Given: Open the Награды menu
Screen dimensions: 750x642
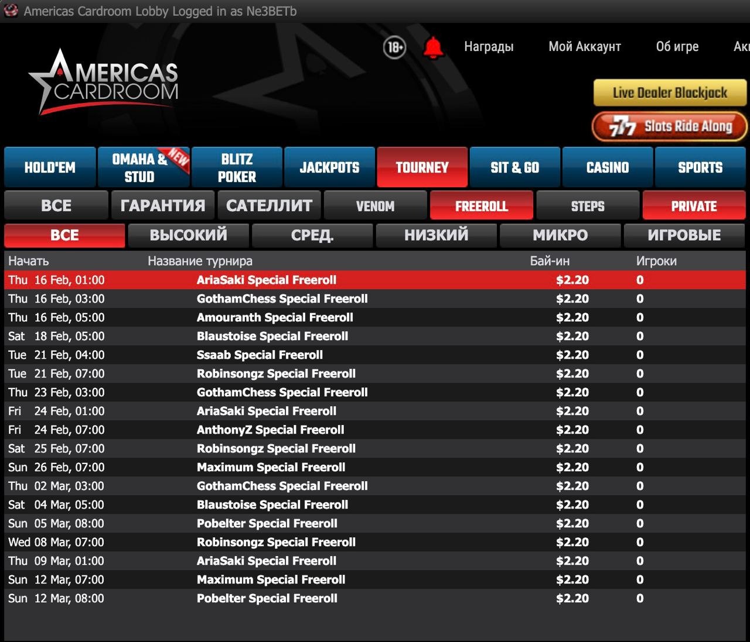Looking at the screenshot, I should point(489,47).
